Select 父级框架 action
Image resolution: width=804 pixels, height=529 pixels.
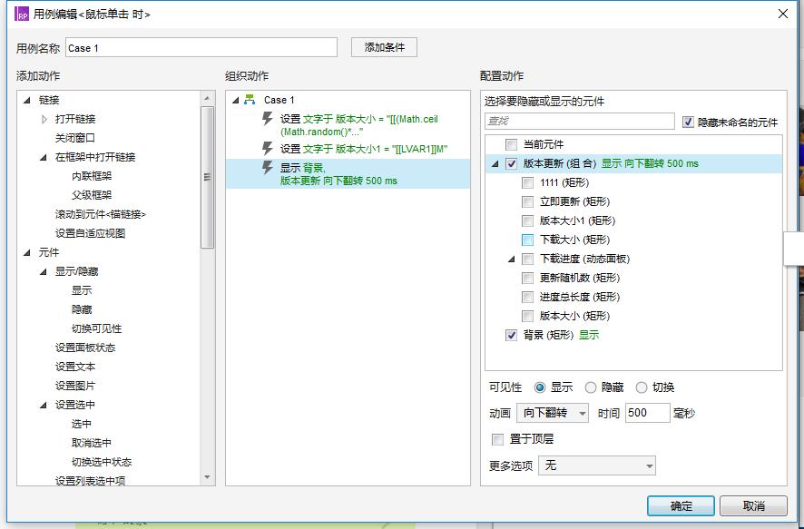[x=92, y=195]
